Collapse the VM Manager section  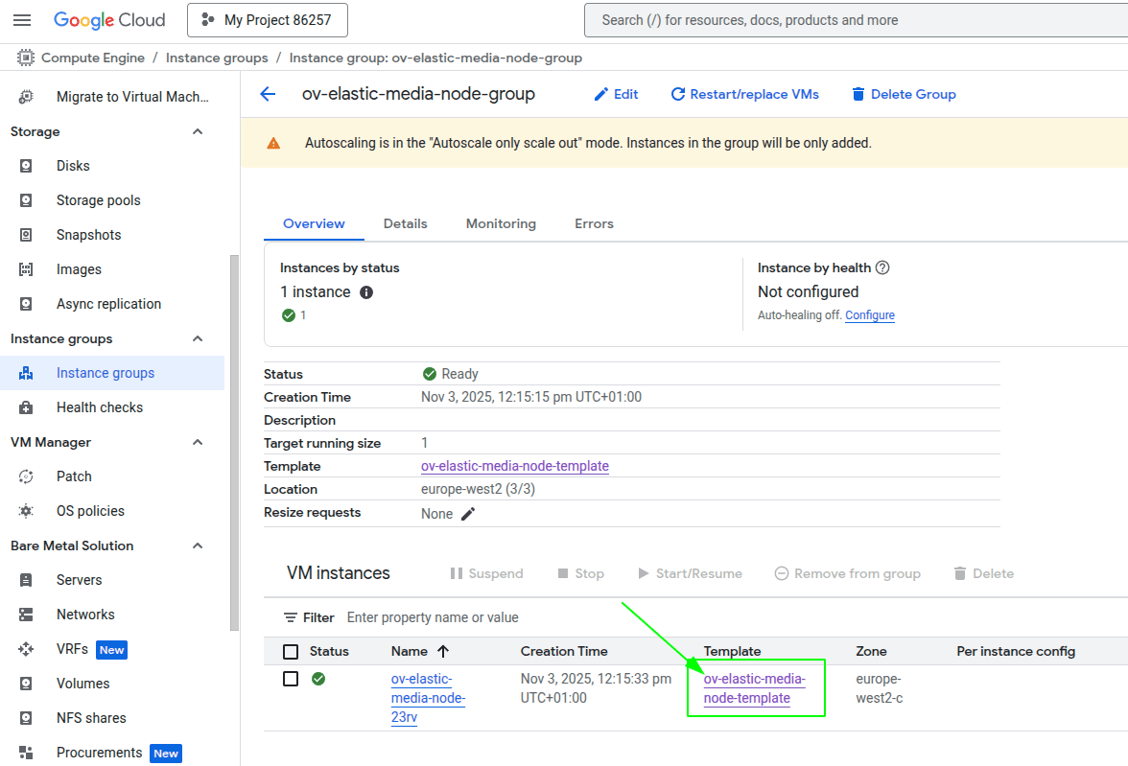[x=198, y=442]
